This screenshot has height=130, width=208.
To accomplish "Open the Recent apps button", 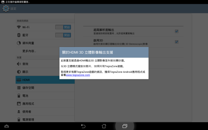I will (125, 126).
